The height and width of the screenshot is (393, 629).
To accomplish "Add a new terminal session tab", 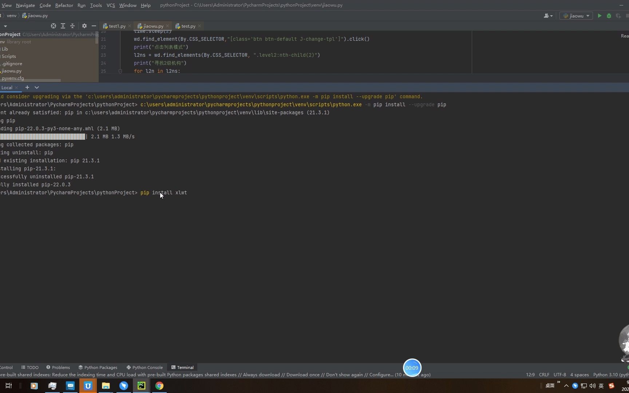I will 27,87.
